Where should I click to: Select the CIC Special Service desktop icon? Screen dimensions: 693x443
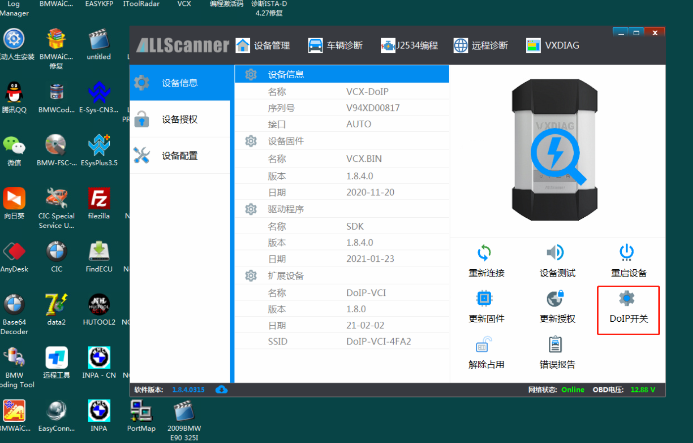[56, 208]
